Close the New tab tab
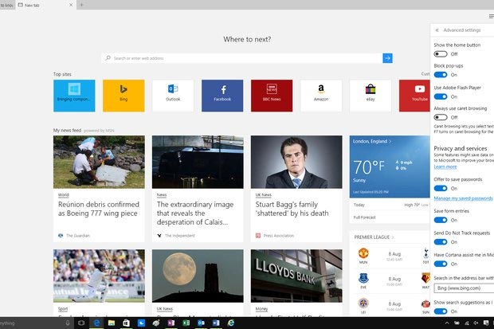The width and height of the screenshot is (494, 329). 71,5
